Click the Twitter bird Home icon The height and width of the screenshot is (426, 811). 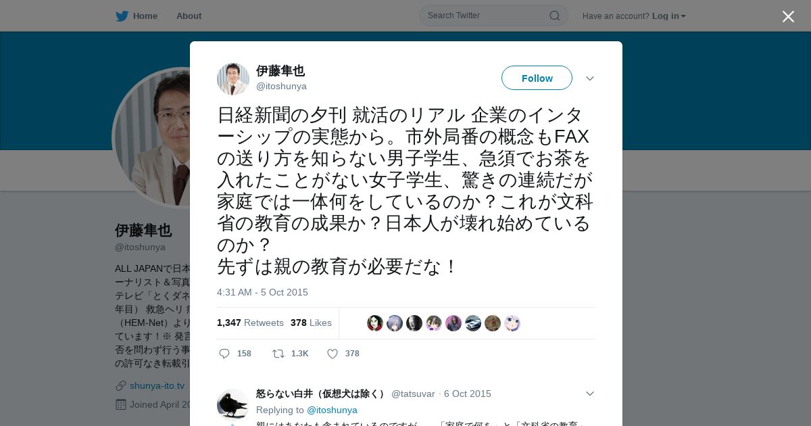[x=122, y=16]
